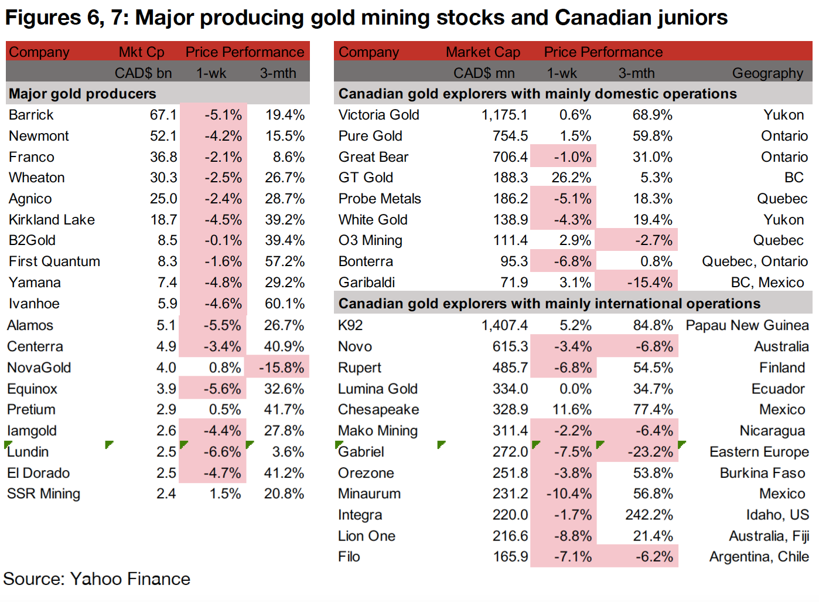
Task: Click green marker before Eastern Europe cell
Action: pyautogui.click(x=681, y=445)
